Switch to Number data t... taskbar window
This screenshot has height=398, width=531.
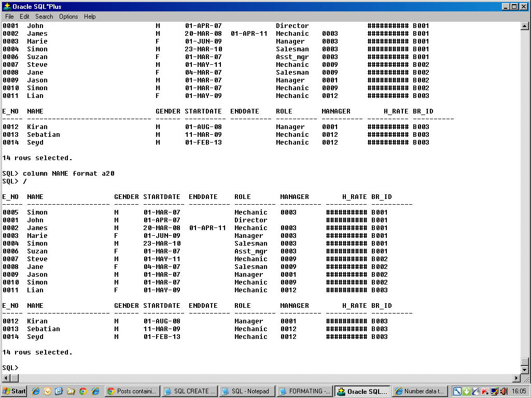tap(420, 391)
